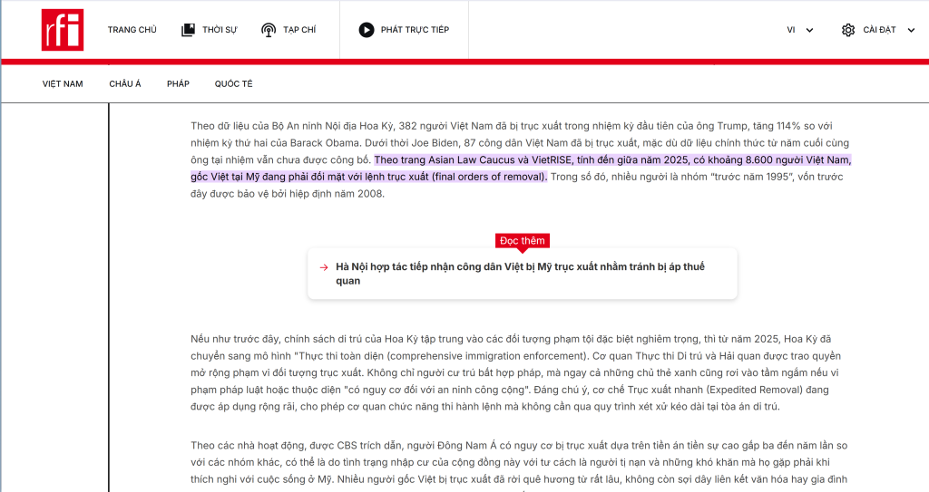Expand the VI language dropdown
Screen dimensions: 929x492
coord(800,30)
